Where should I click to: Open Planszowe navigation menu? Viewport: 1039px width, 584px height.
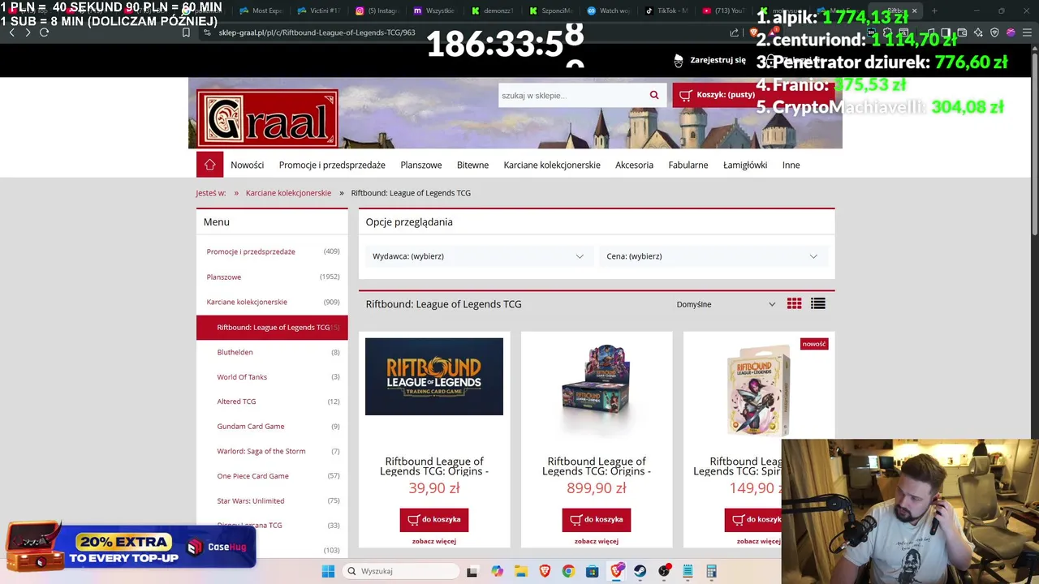[420, 165]
